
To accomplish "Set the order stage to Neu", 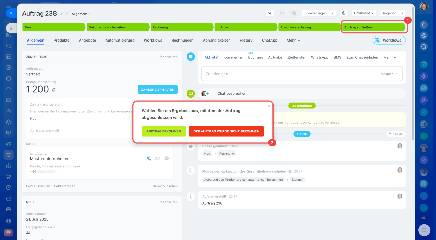I will [53, 27].
